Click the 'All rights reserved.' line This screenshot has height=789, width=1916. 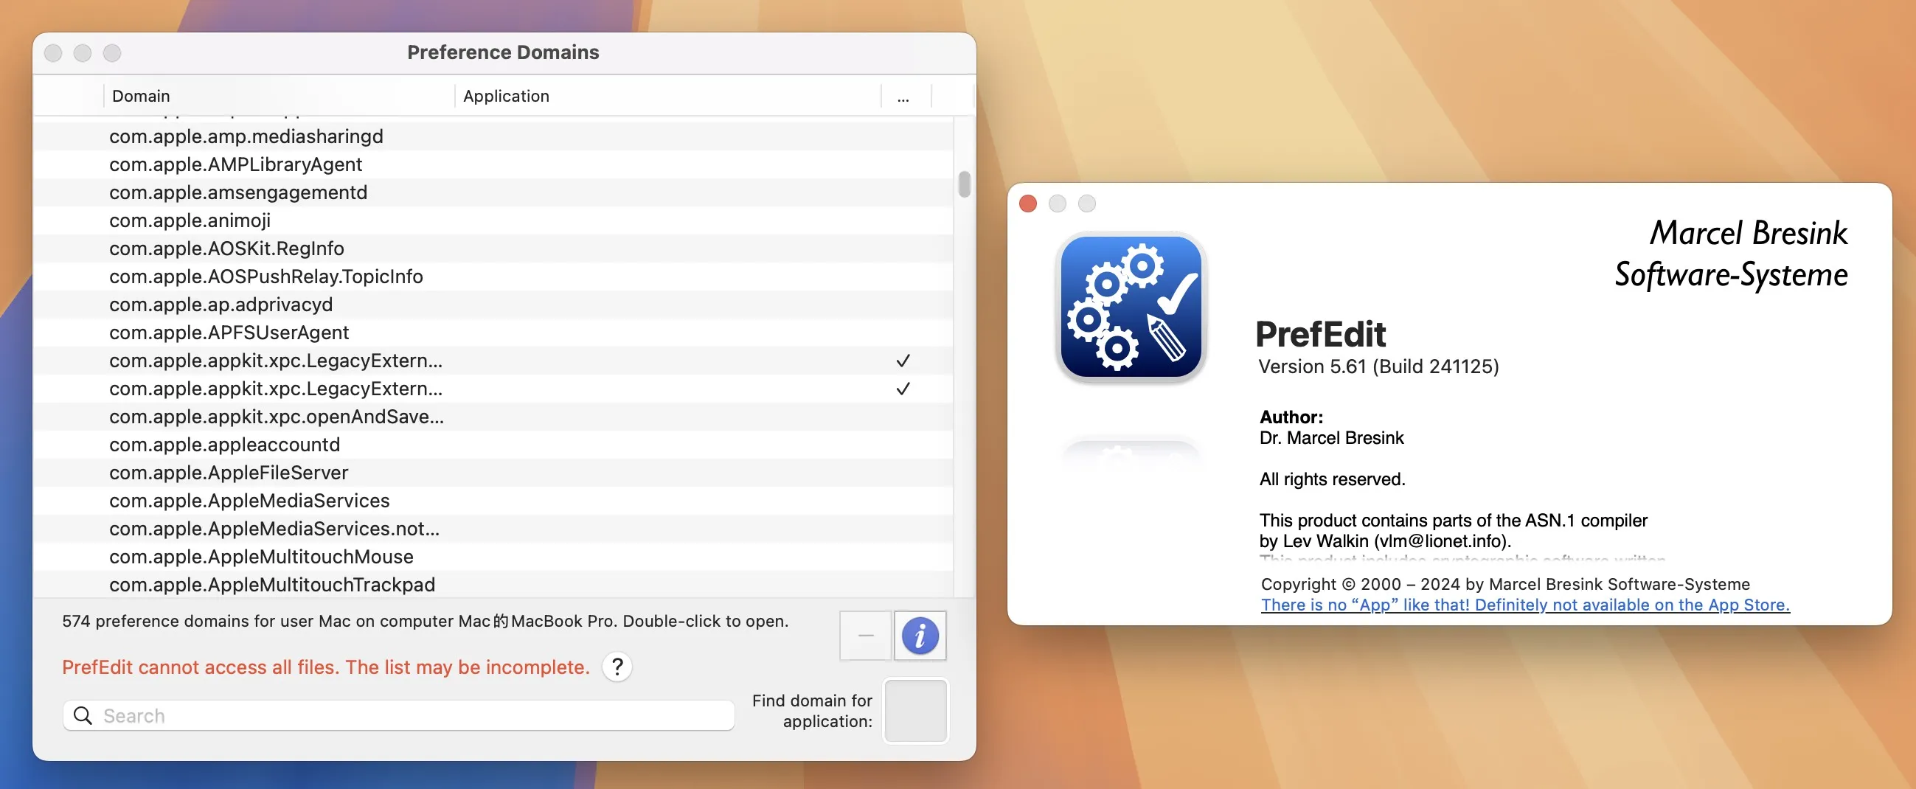(1332, 479)
